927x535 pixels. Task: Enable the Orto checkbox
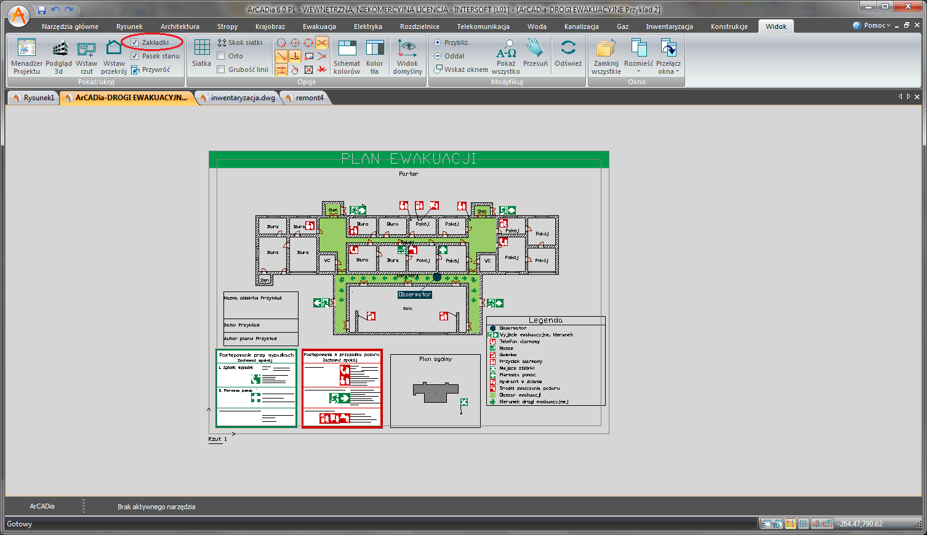click(x=221, y=56)
